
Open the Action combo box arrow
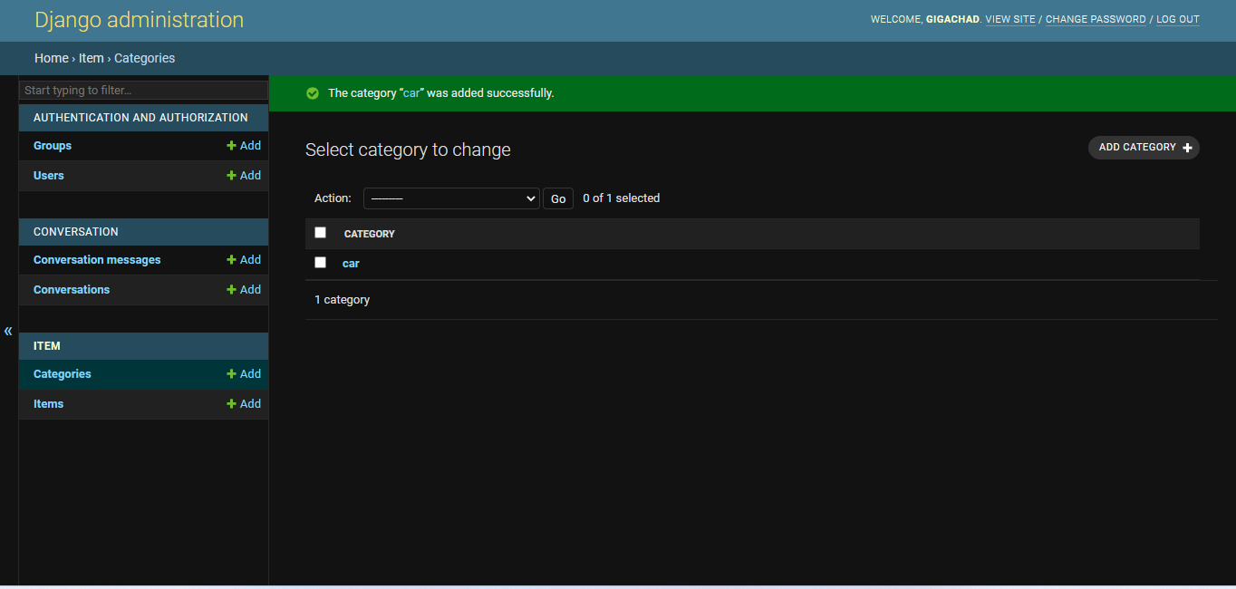[x=530, y=198]
